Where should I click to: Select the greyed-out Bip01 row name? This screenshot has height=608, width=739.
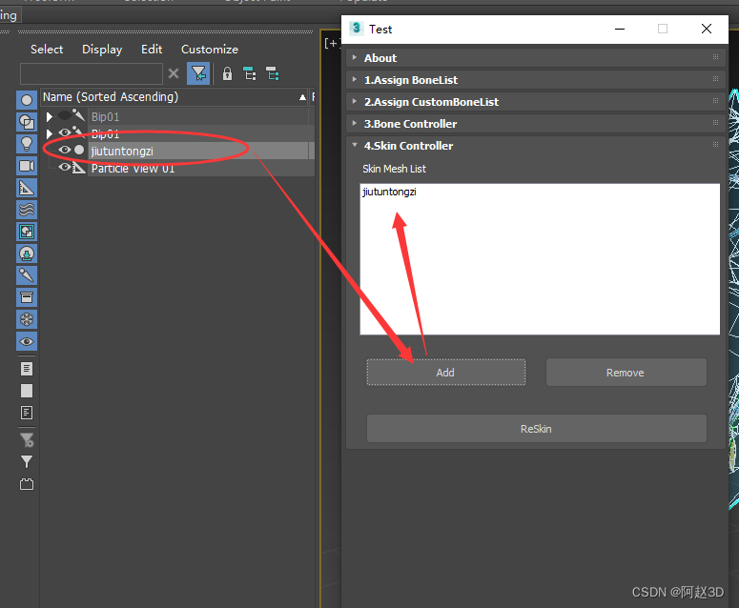(105, 117)
